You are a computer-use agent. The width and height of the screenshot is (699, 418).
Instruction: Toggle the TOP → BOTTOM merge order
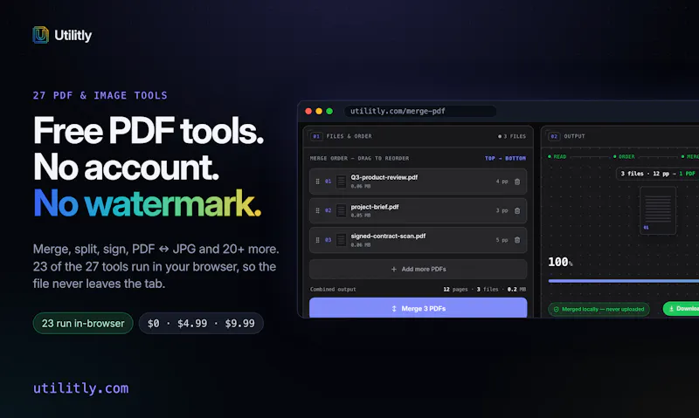(x=505, y=158)
